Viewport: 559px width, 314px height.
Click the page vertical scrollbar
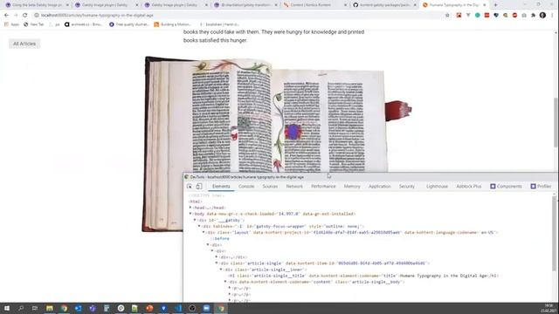556,123
